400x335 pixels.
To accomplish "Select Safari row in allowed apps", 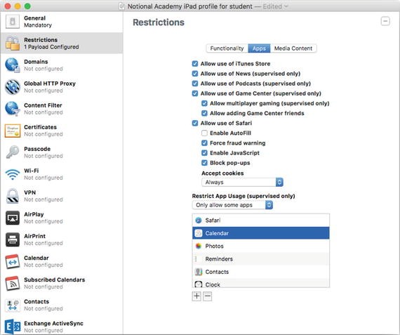I will coord(261,220).
